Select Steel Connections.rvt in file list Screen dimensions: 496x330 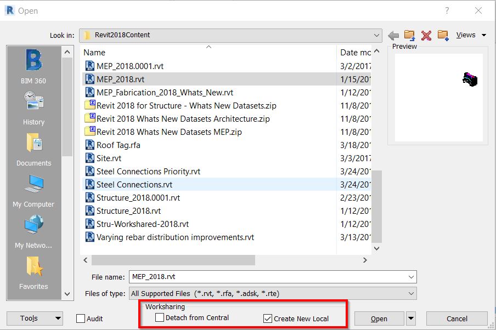tap(134, 185)
